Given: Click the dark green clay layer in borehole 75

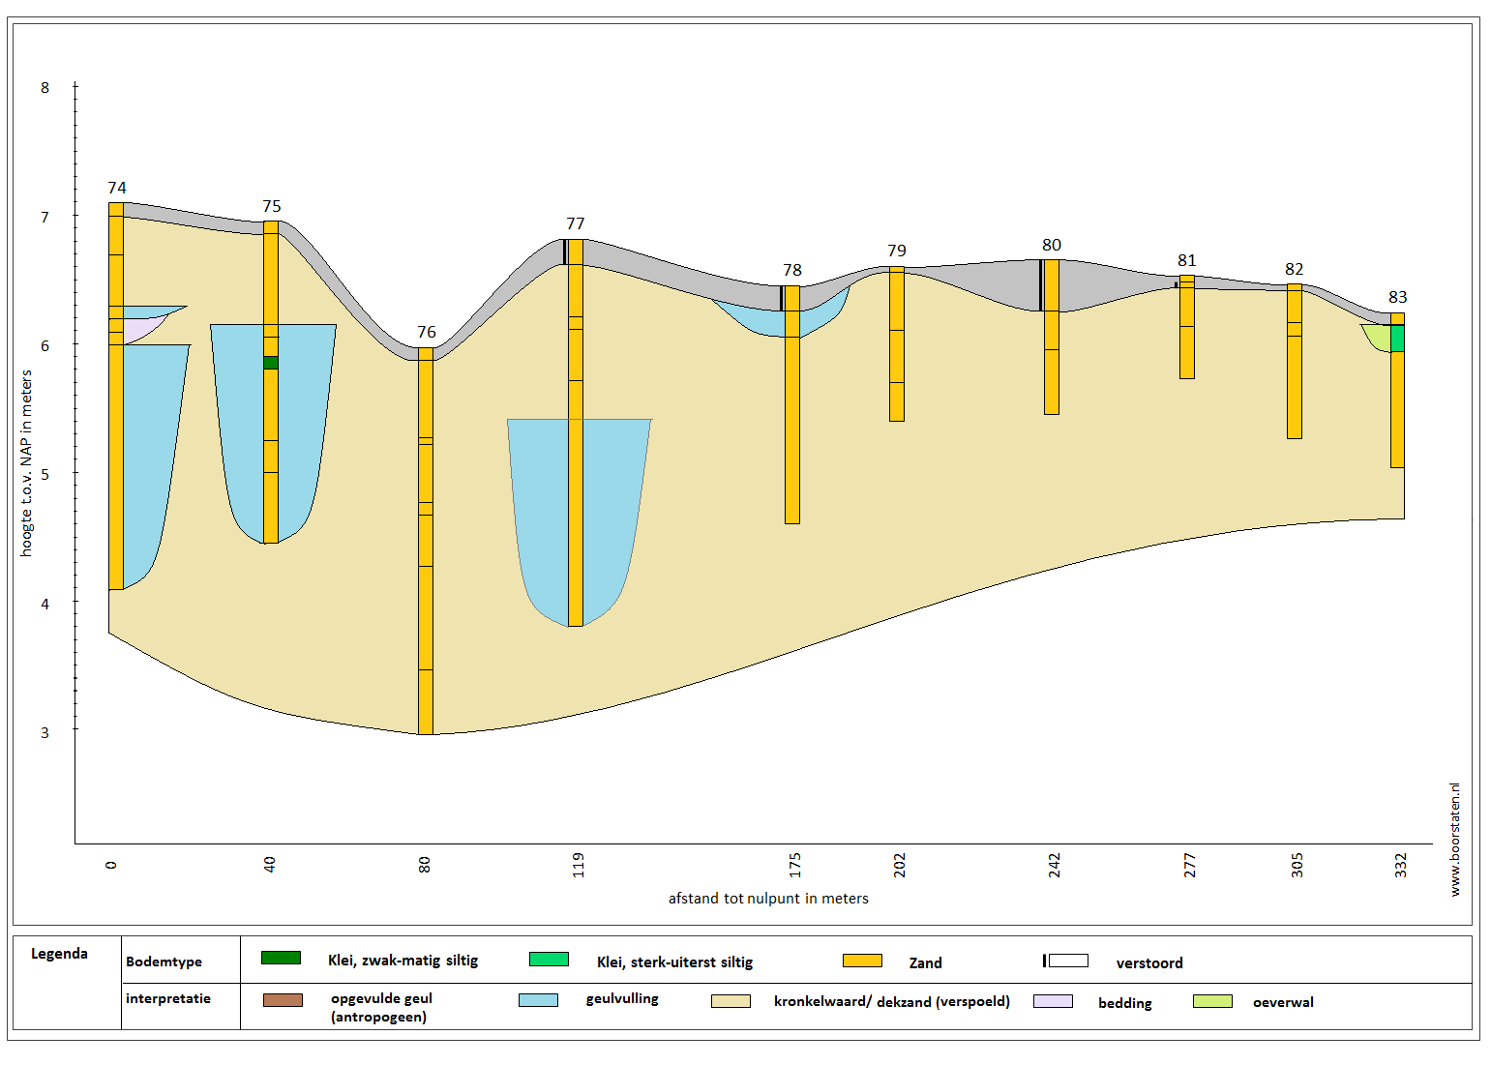Looking at the screenshot, I should click(x=271, y=363).
